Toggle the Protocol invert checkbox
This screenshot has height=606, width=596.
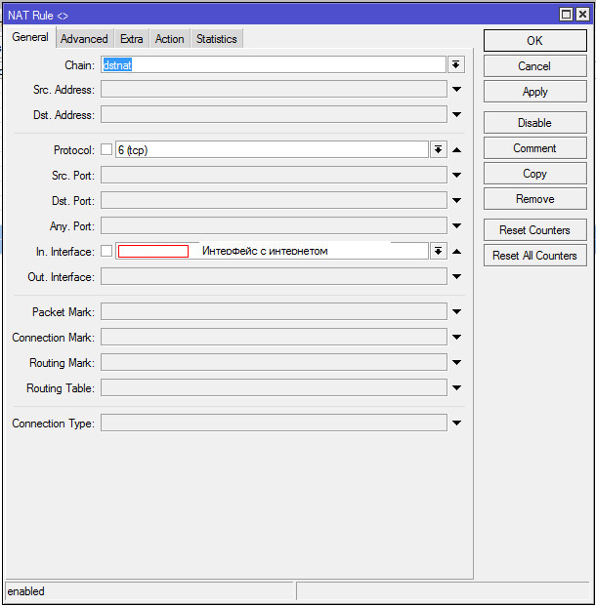106,149
